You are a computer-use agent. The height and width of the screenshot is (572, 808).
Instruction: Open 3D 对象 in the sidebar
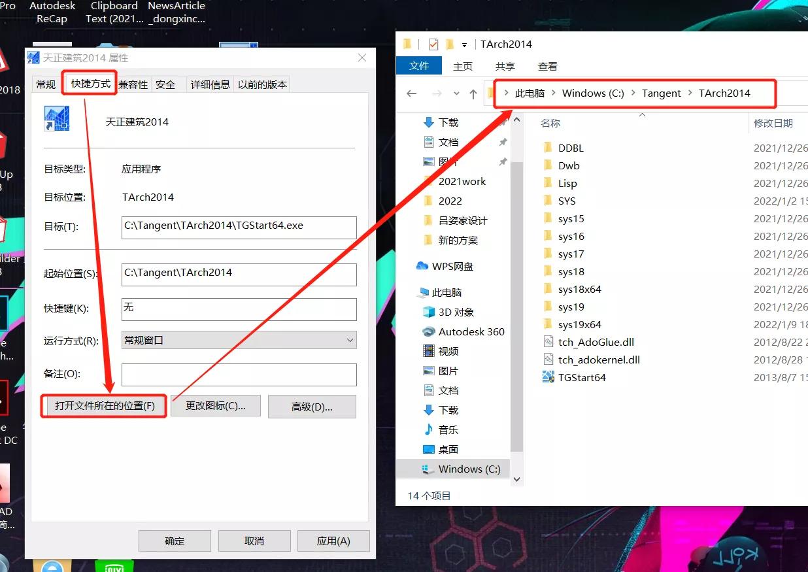pyautogui.click(x=450, y=312)
